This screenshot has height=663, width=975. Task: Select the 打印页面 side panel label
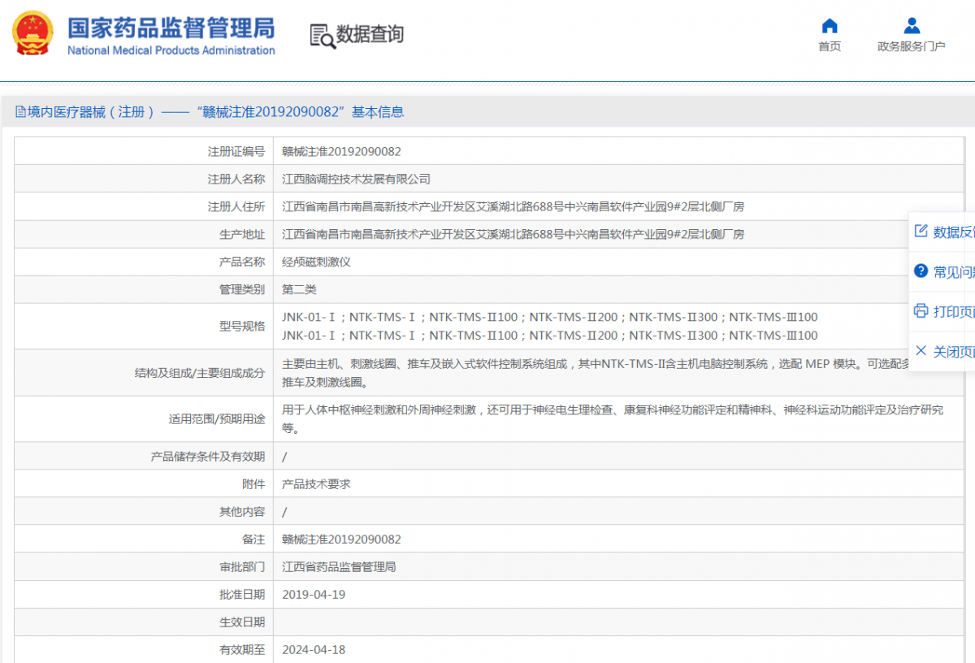click(954, 311)
